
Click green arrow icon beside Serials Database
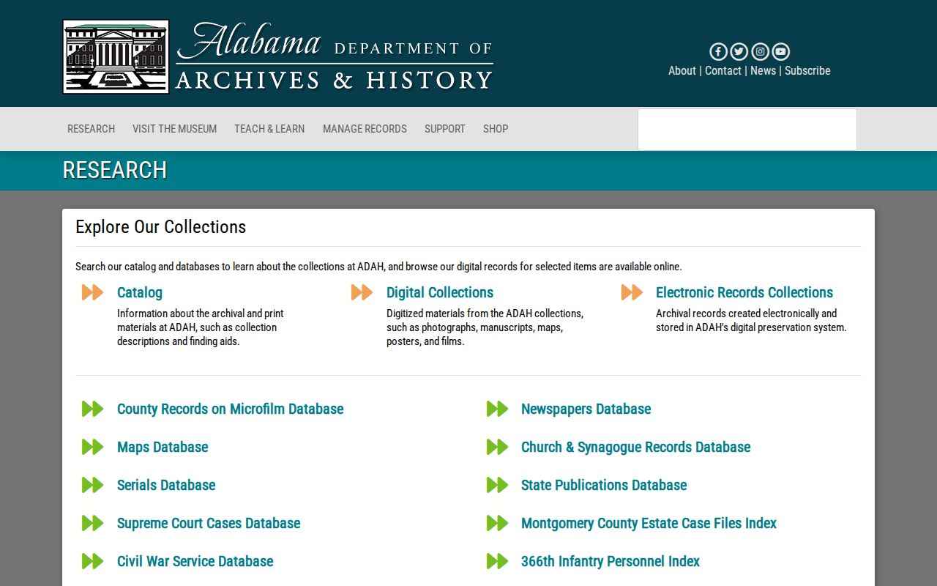92,485
